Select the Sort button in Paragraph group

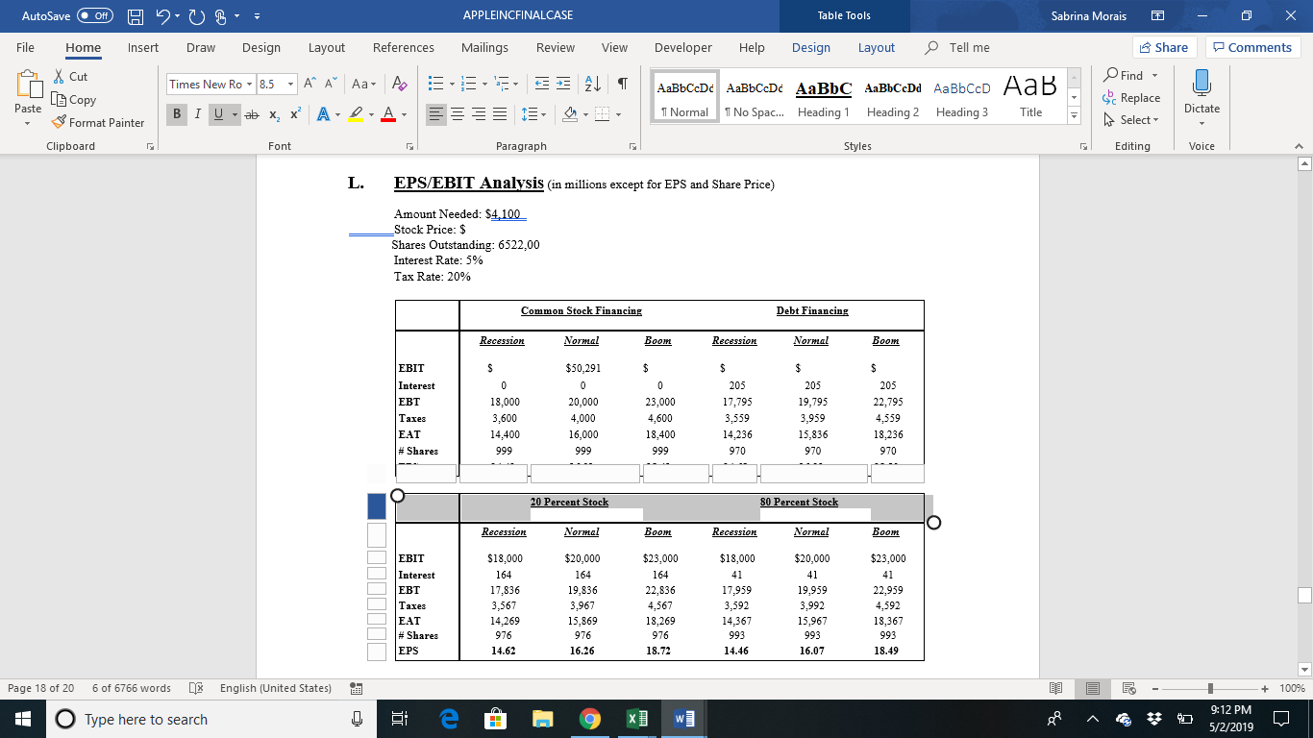[x=596, y=84]
